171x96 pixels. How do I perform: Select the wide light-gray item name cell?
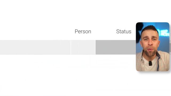[35, 47]
